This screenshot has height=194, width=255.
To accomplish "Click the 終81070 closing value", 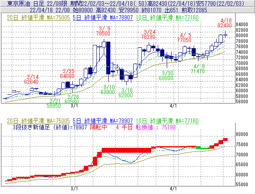I will (151, 10).
